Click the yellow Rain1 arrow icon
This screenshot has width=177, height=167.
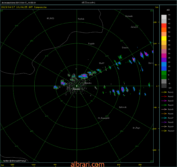(x=164, y=92)
